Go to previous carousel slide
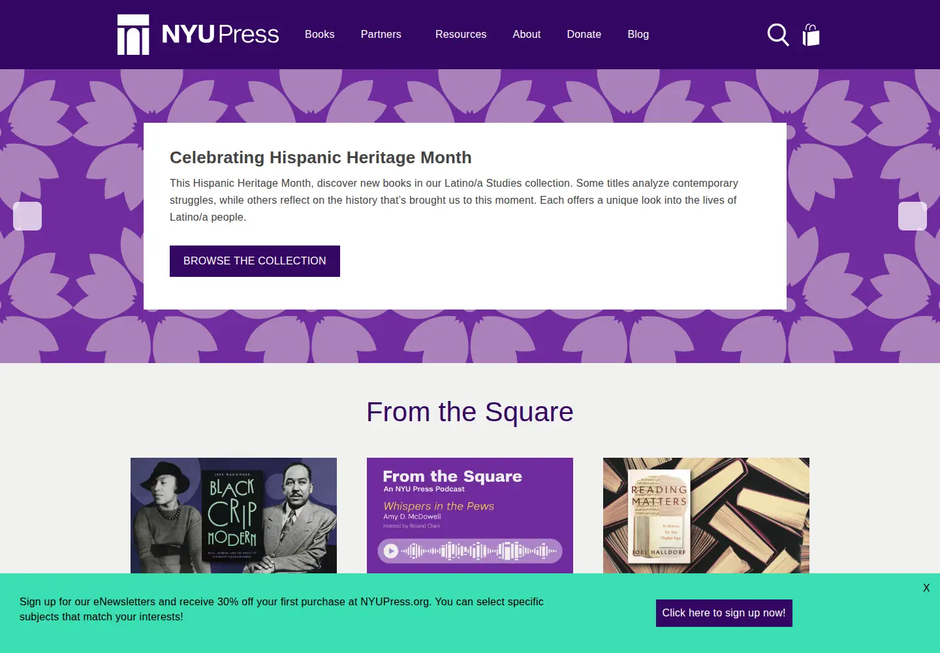This screenshot has width=940, height=653. coord(27,216)
